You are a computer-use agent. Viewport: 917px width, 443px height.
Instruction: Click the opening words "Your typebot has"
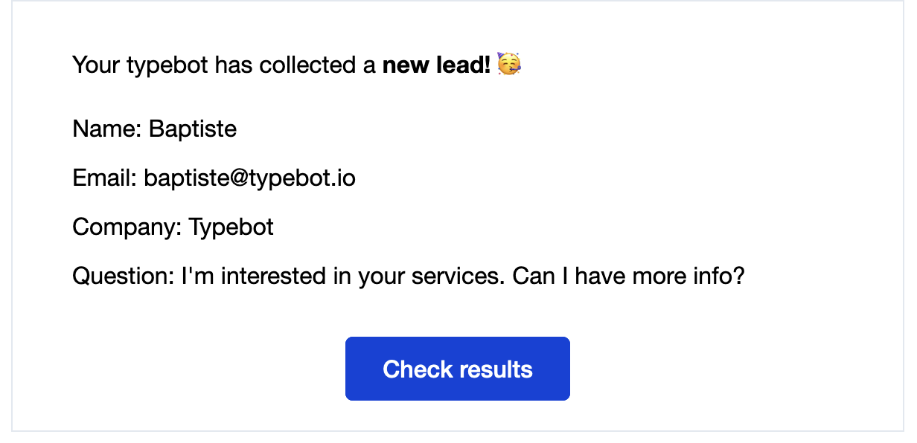(x=141, y=65)
